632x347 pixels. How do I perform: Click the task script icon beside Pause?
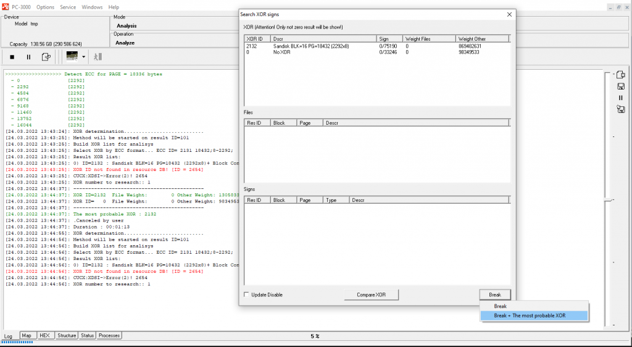point(46,57)
